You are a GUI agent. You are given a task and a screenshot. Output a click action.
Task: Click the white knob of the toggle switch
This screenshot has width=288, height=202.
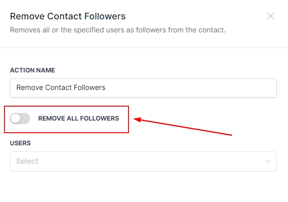tap(16, 119)
